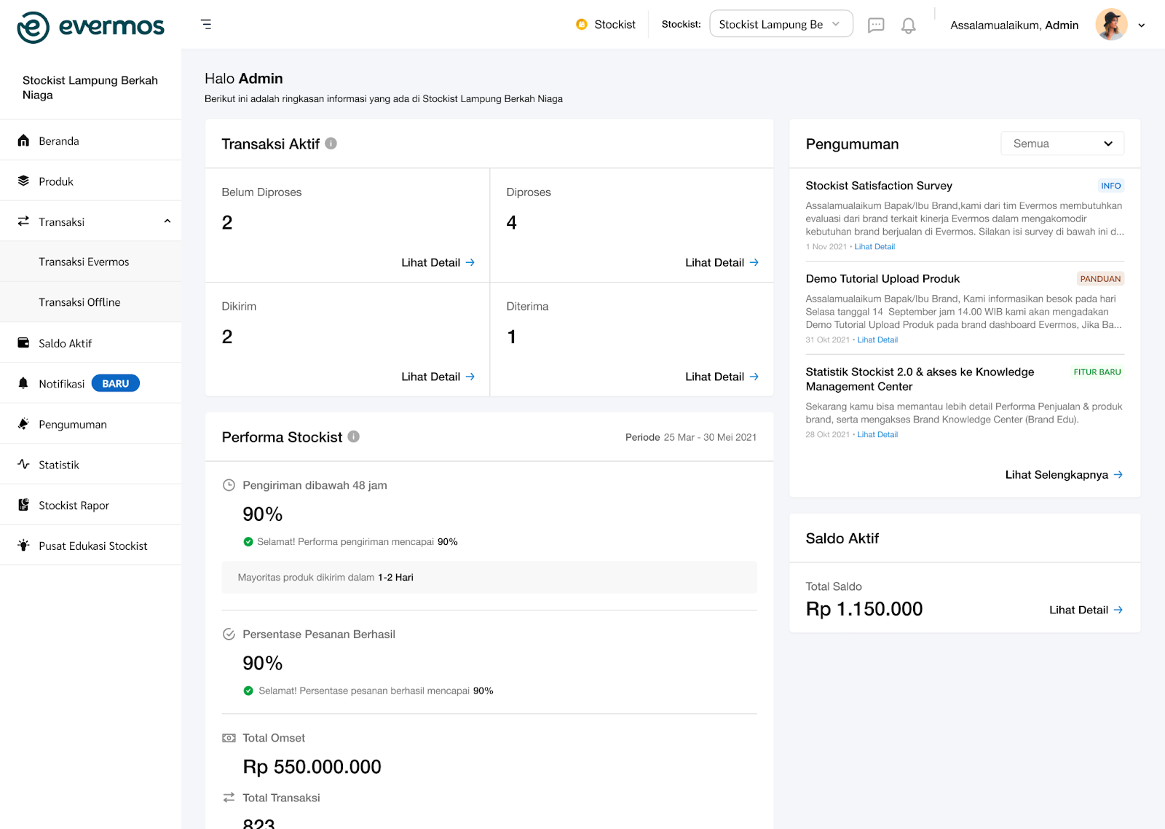Open the chat message icon
Viewport: 1165px width, 829px height.
[876, 25]
